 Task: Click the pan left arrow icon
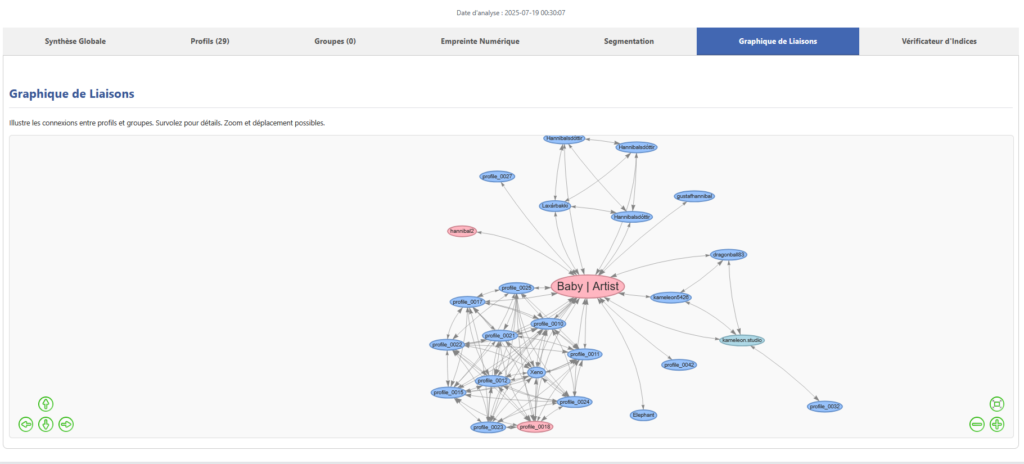pos(26,424)
